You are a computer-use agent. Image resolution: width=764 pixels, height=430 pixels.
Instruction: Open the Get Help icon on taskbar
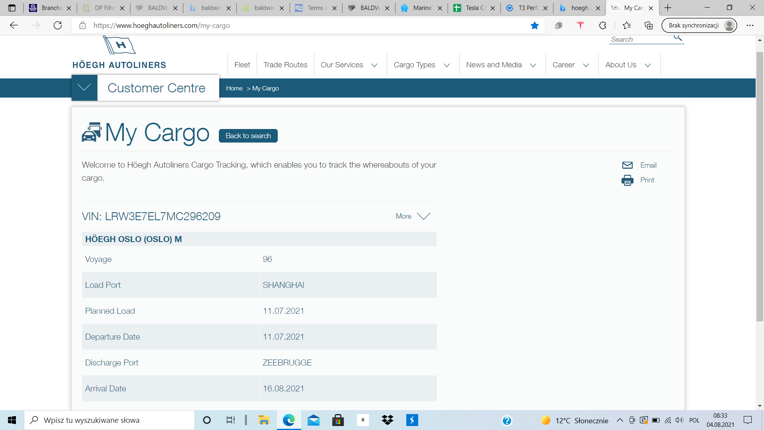click(507, 420)
